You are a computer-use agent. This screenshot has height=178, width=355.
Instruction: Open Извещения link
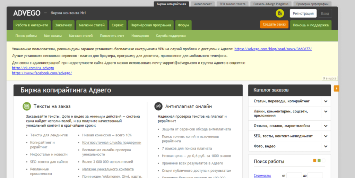pos(140,36)
